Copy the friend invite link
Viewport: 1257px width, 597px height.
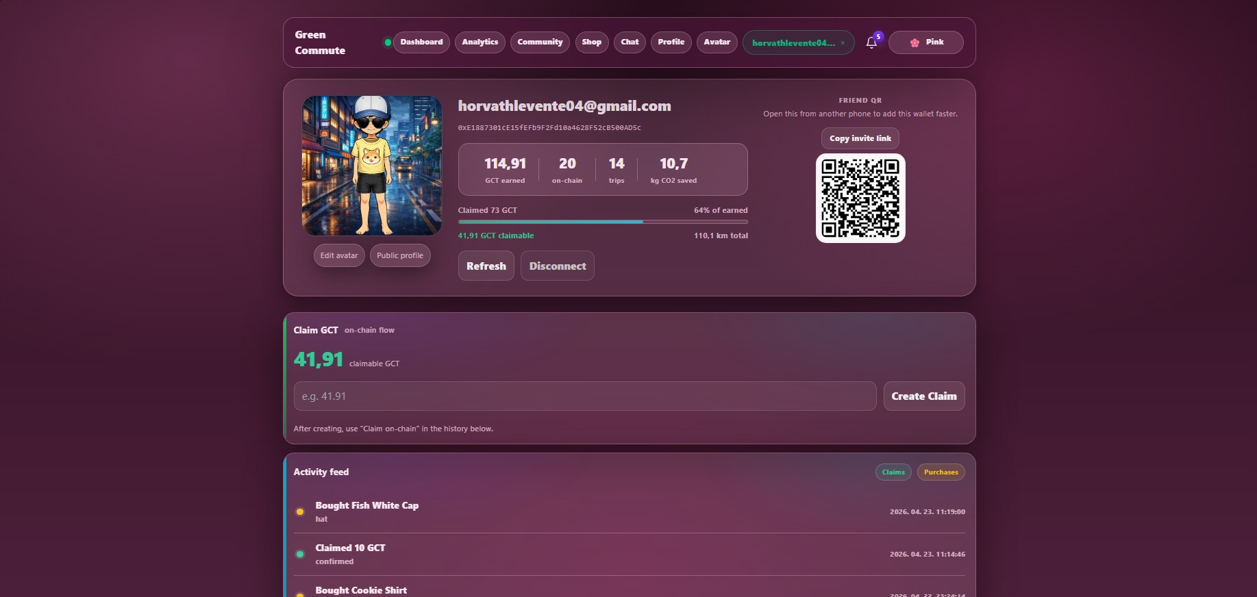pos(860,138)
